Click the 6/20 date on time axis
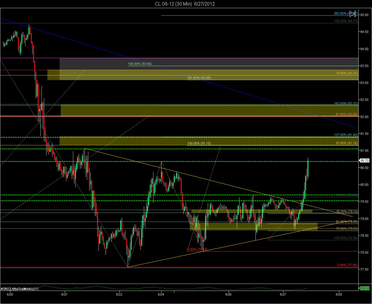Viewport: 372px width, 304px height. click(10, 294)
